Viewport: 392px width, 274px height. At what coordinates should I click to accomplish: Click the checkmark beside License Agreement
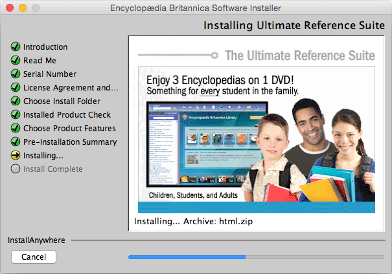point(16,88)
